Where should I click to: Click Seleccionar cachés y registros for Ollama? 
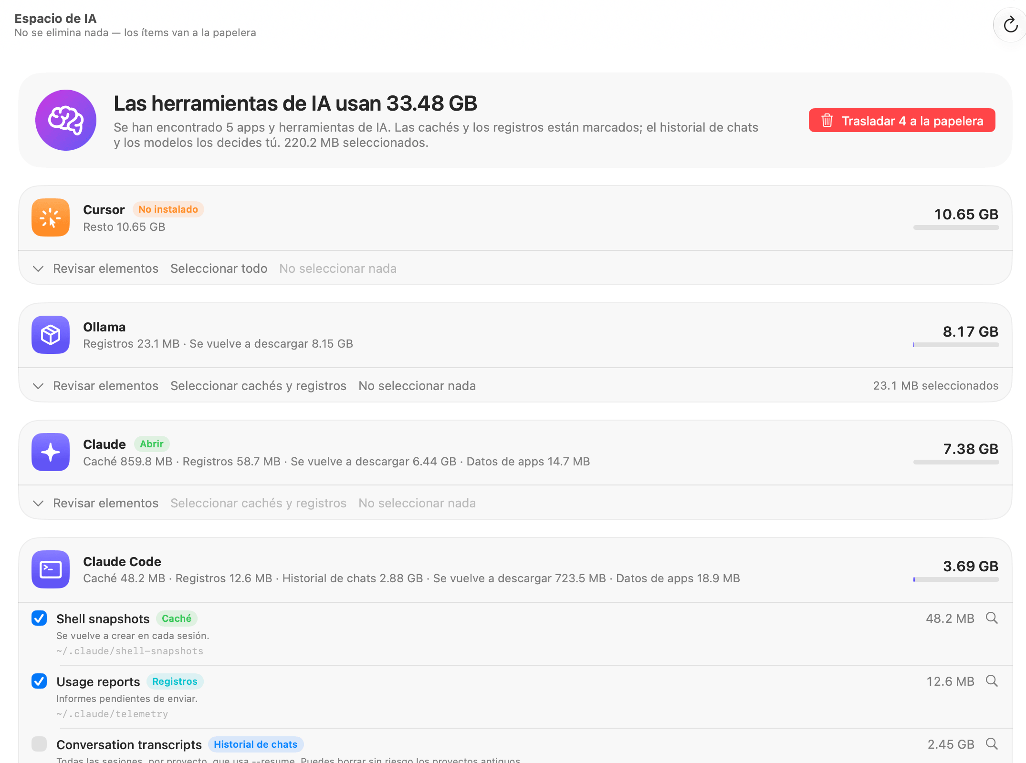coord(258,386)
